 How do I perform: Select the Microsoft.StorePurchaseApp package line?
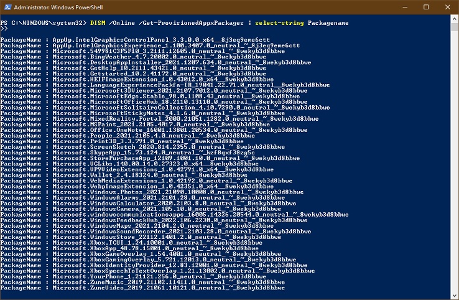pyautogui.click(x=150, y=158)
